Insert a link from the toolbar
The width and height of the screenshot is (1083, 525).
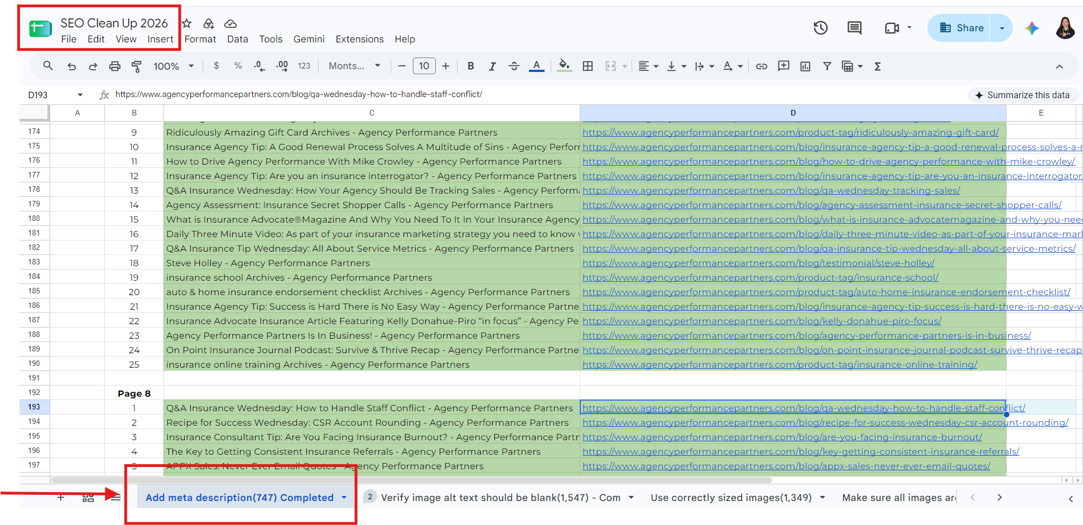(x=761, y=66)
